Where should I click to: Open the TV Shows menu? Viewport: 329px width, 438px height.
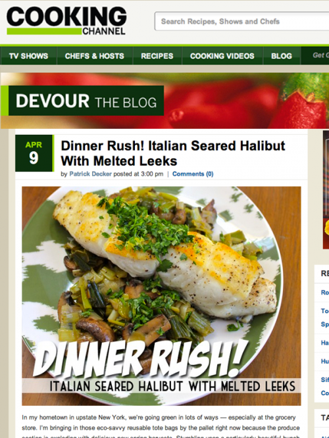pyautogui.click(x=28, y=56)
